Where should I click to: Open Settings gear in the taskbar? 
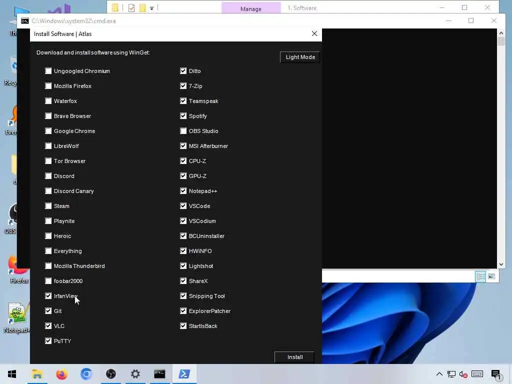pyautogui.click(x=135, y=374)
